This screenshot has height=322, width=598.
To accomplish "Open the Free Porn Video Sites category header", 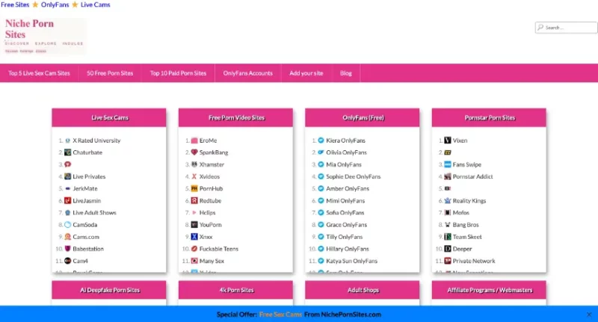I will [235, 118].
